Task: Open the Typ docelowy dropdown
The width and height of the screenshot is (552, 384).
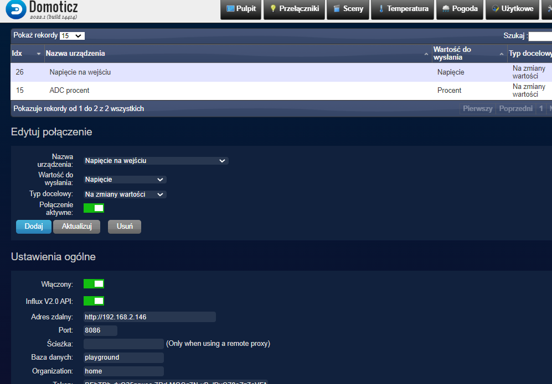Action: point(125,194)
